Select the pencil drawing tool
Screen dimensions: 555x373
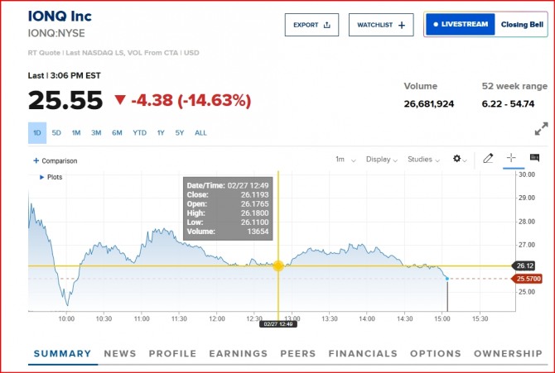(x=488, y=158)
